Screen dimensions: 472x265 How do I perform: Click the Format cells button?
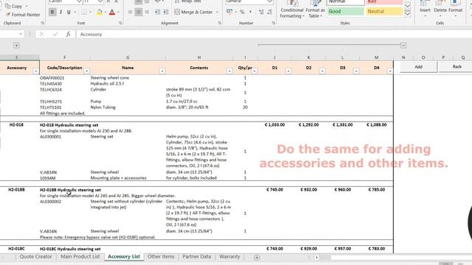(x=455, y=9)
